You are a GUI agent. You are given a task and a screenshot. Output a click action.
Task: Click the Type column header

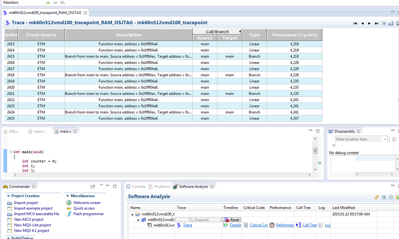click(254, 35)
